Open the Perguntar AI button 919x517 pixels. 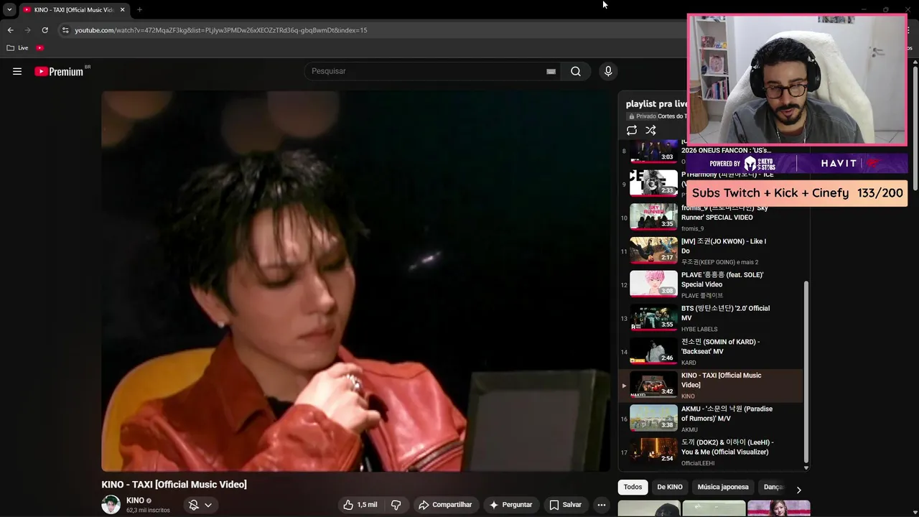point(510,505)
